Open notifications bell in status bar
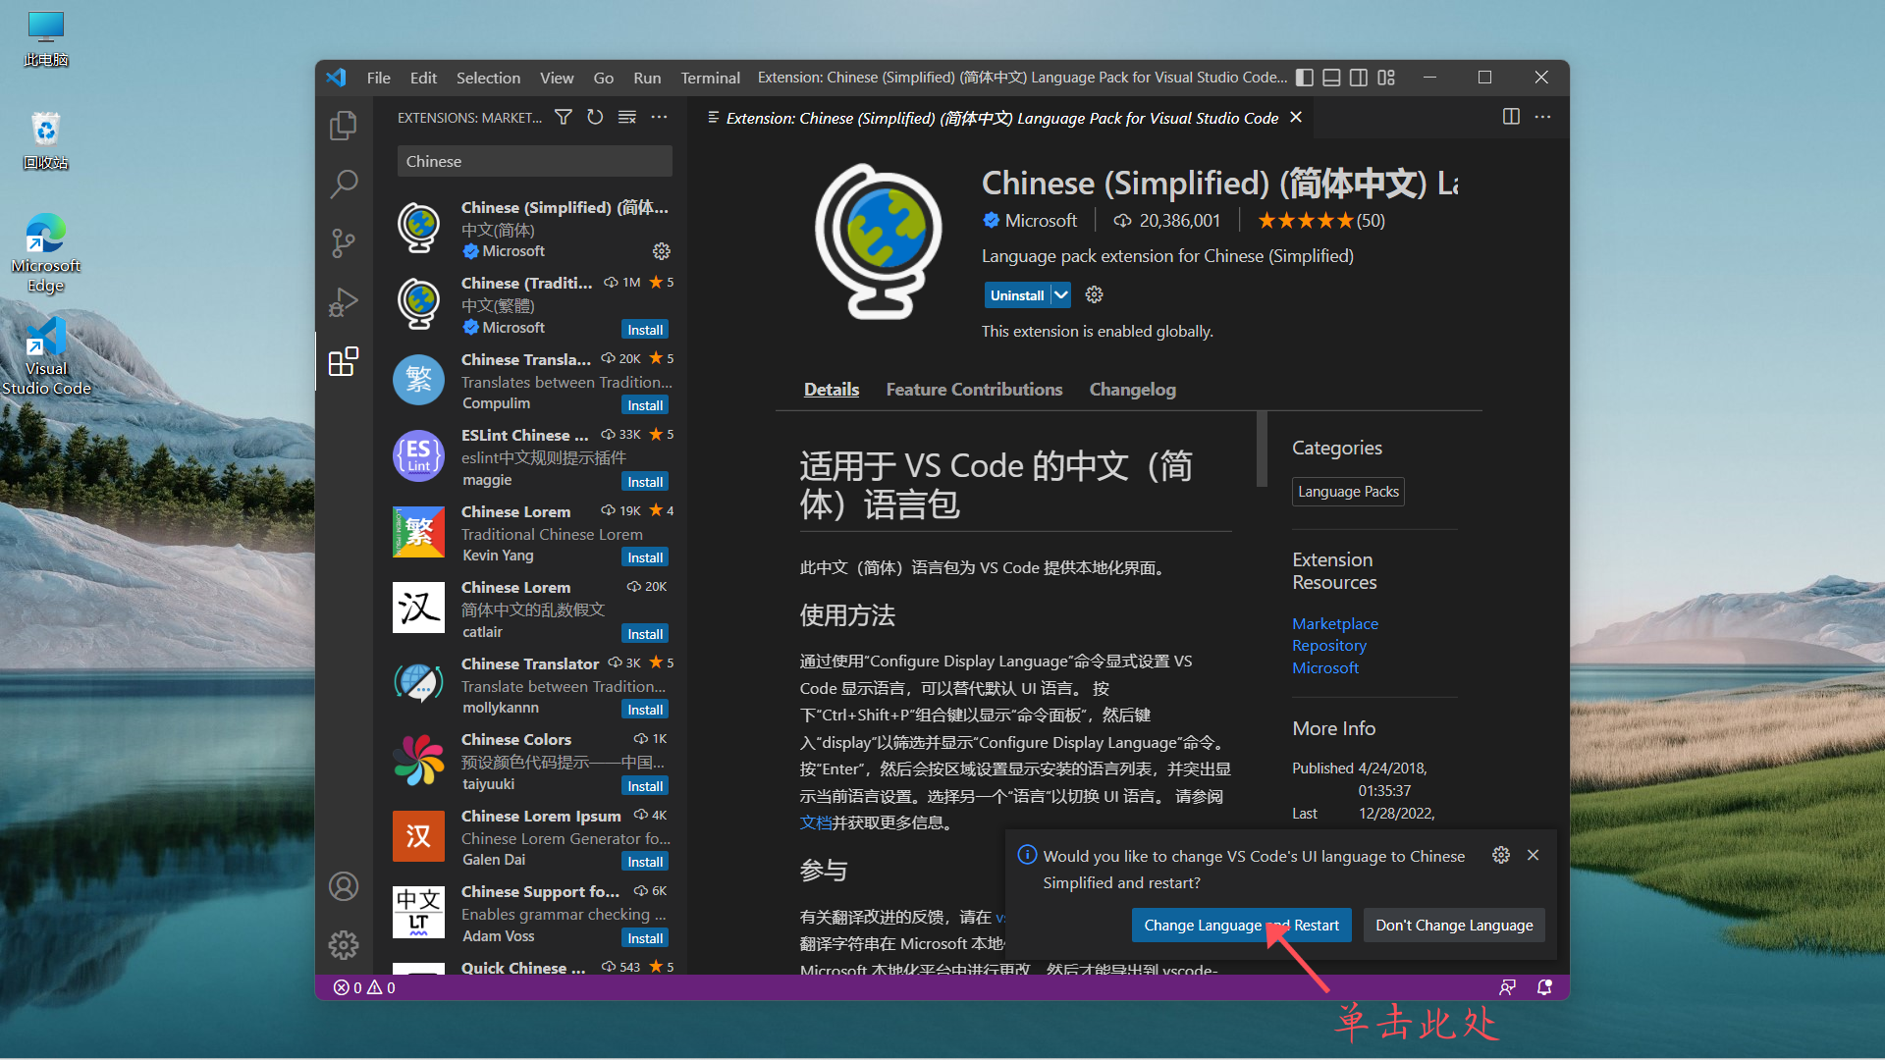 pos(1544,987)
